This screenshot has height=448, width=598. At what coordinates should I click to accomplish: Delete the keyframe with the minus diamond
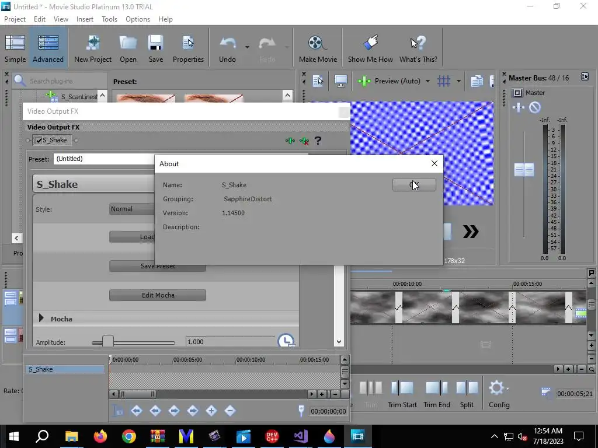click(x=230, y=411)
